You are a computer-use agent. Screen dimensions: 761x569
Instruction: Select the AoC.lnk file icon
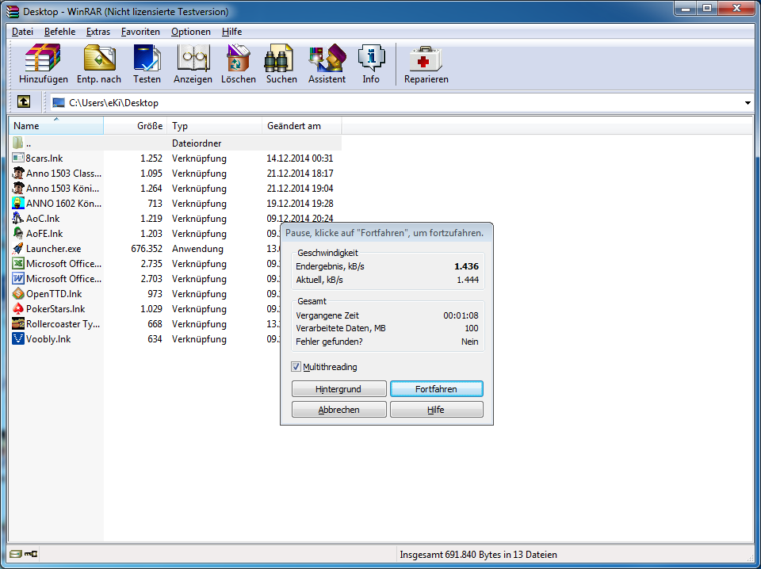click(x=18, y=218)
